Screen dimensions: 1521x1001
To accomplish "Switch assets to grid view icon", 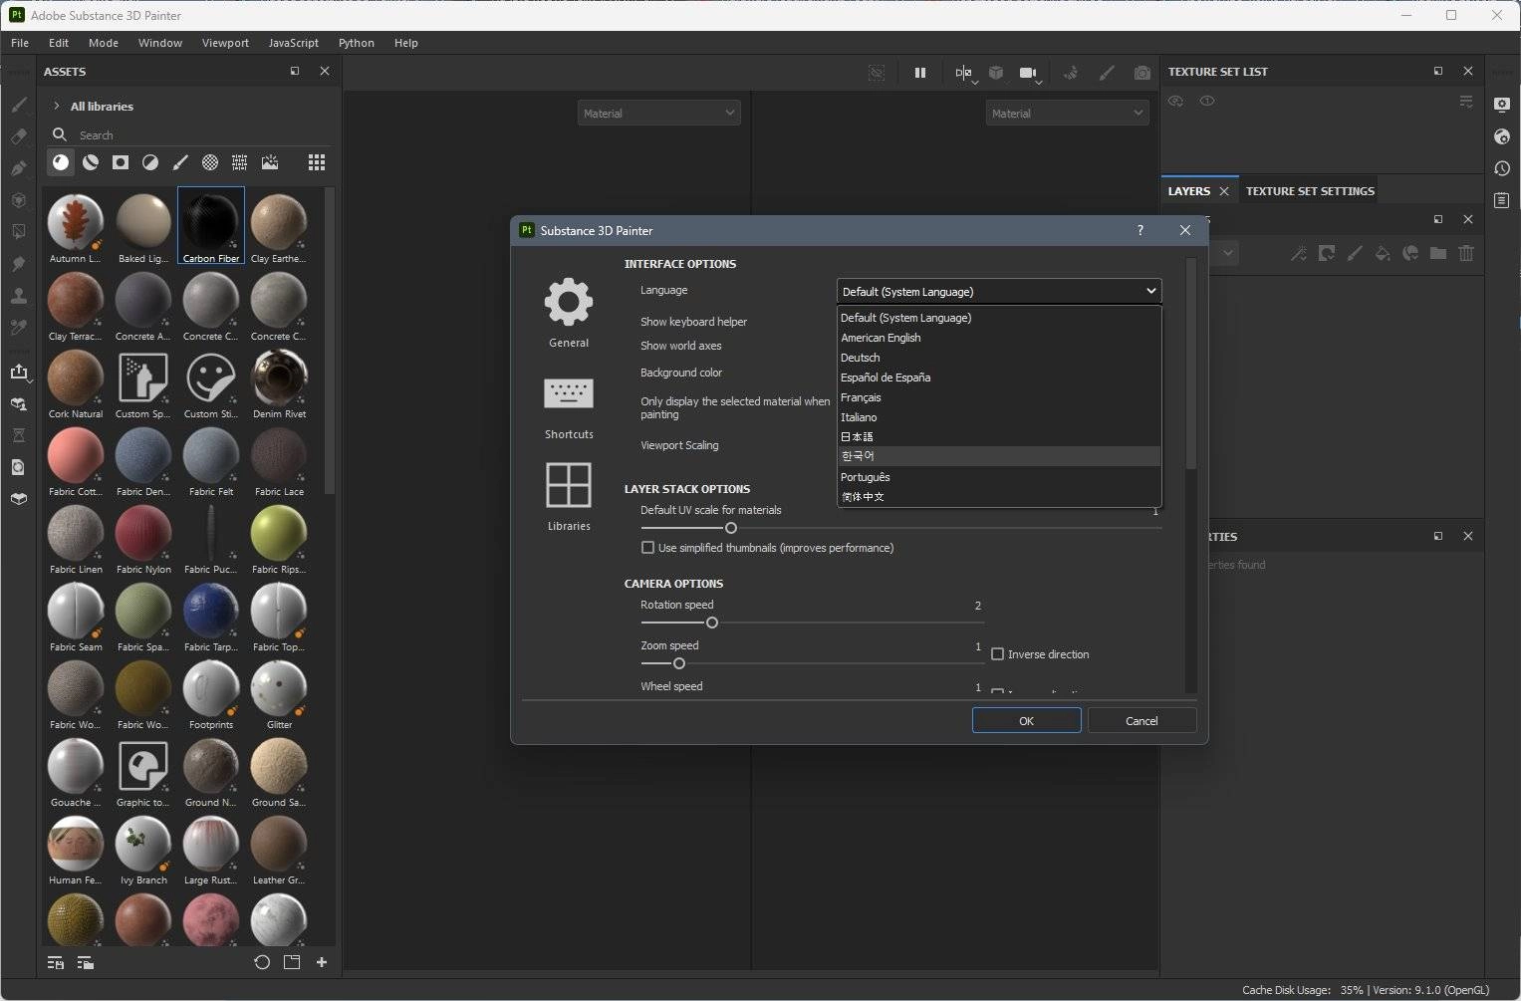I will tap(317, 162).
